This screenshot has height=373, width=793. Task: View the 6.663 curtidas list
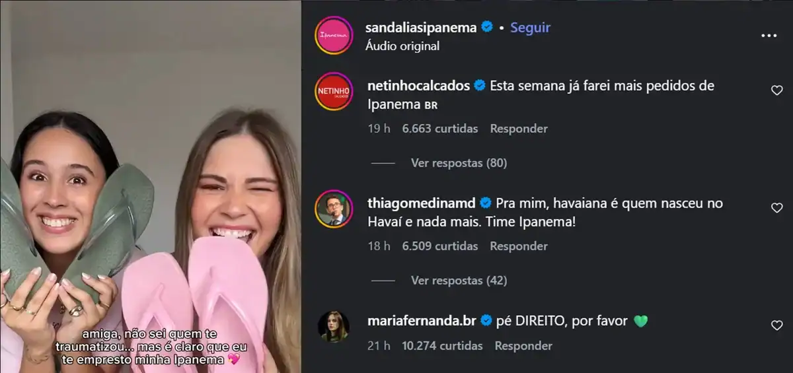point(439,129)
